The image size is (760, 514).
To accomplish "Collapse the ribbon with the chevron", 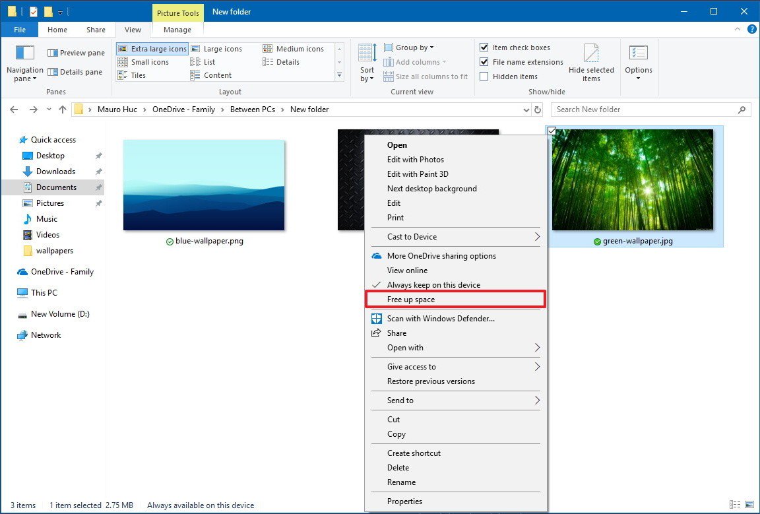I will tap(738, 30).
